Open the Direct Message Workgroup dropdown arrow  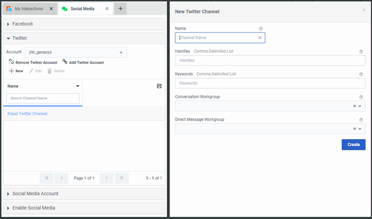[x=360, y=129]
